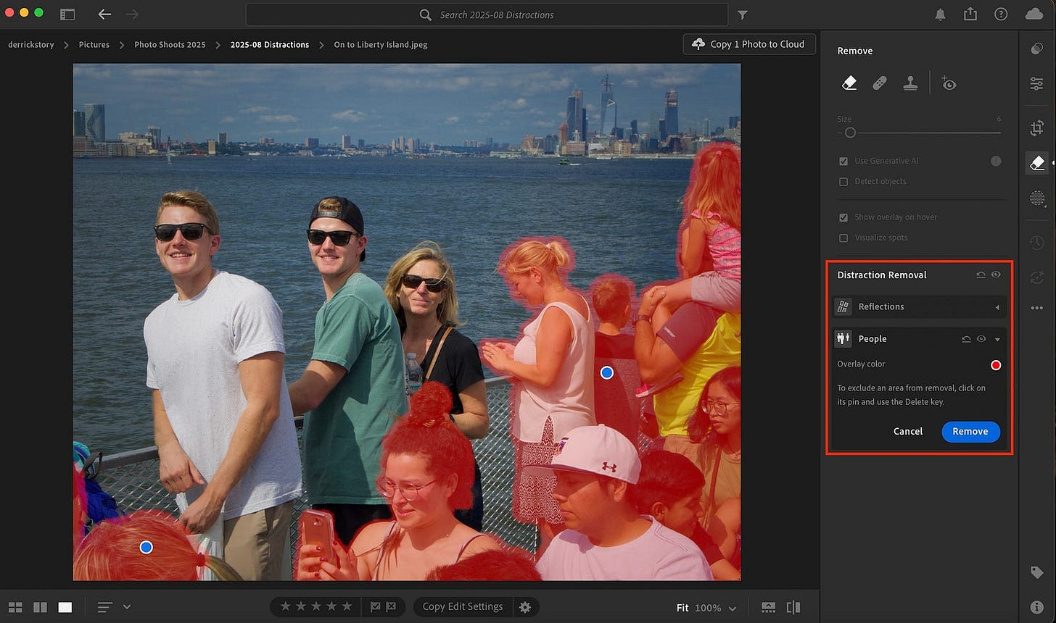Collapse the People section arrow
Image resolution: width=1056 pixels, height=623 pixels.
(x=997, y=339)
